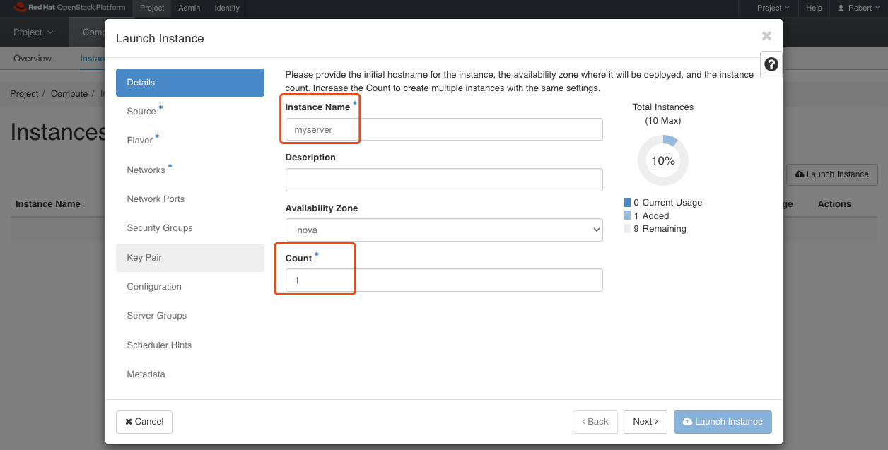Screen dimensions: 888x450
Task: Go to the Flavor step
Action: click(140, 141)
